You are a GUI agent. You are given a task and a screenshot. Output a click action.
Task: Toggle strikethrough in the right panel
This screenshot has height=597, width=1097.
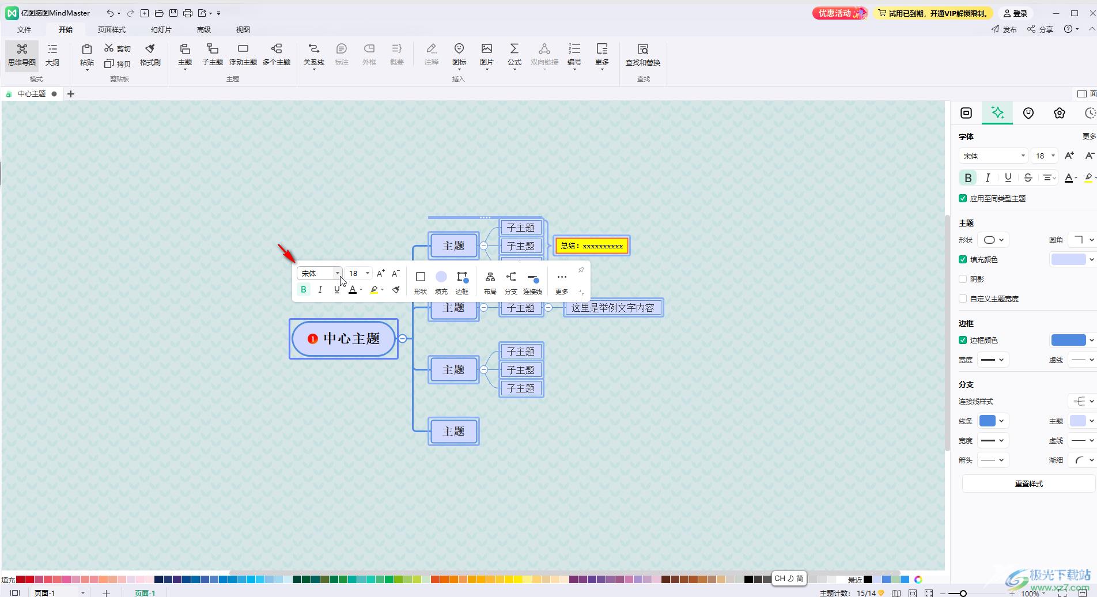click(1028, 177)
